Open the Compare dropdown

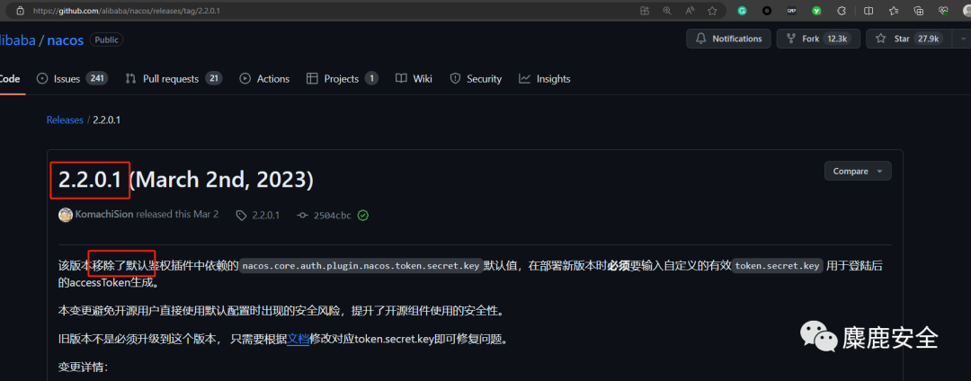coord(858,172)
